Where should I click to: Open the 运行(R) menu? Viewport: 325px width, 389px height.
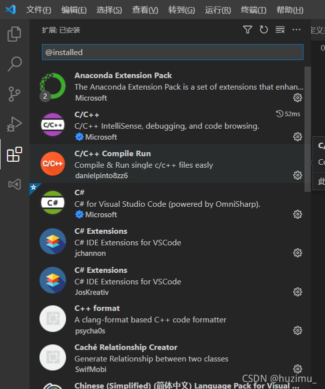coord(217,10)
